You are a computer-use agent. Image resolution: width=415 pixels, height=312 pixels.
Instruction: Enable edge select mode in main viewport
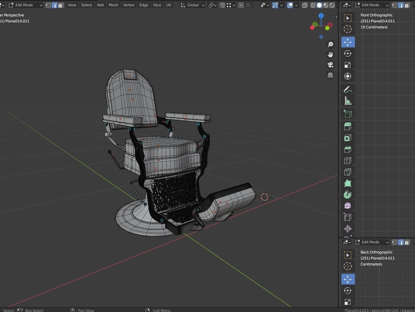(54, 5)
